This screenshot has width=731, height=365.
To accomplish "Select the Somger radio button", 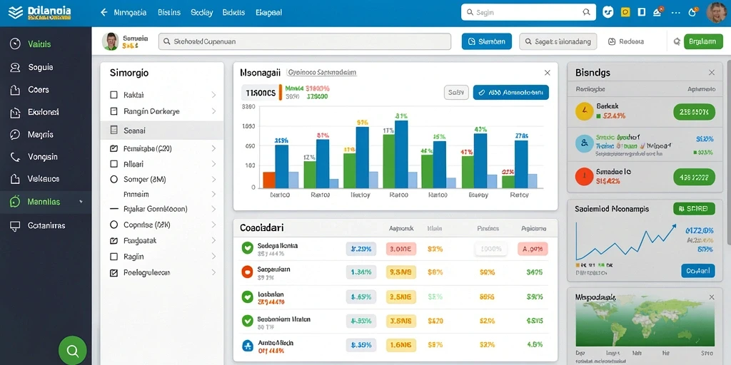I will click(114, 179).
